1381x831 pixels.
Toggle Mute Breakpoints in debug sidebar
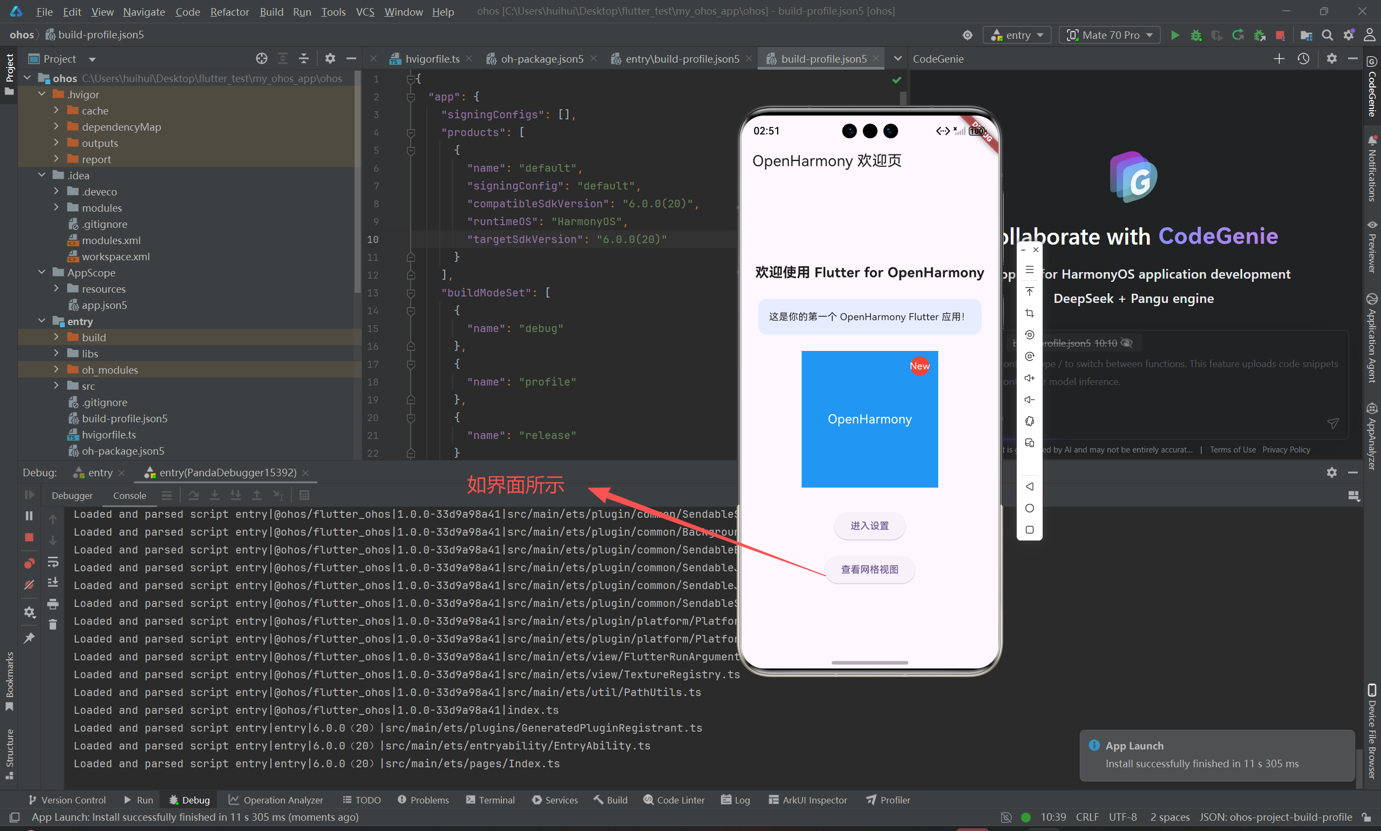(29, 585)
